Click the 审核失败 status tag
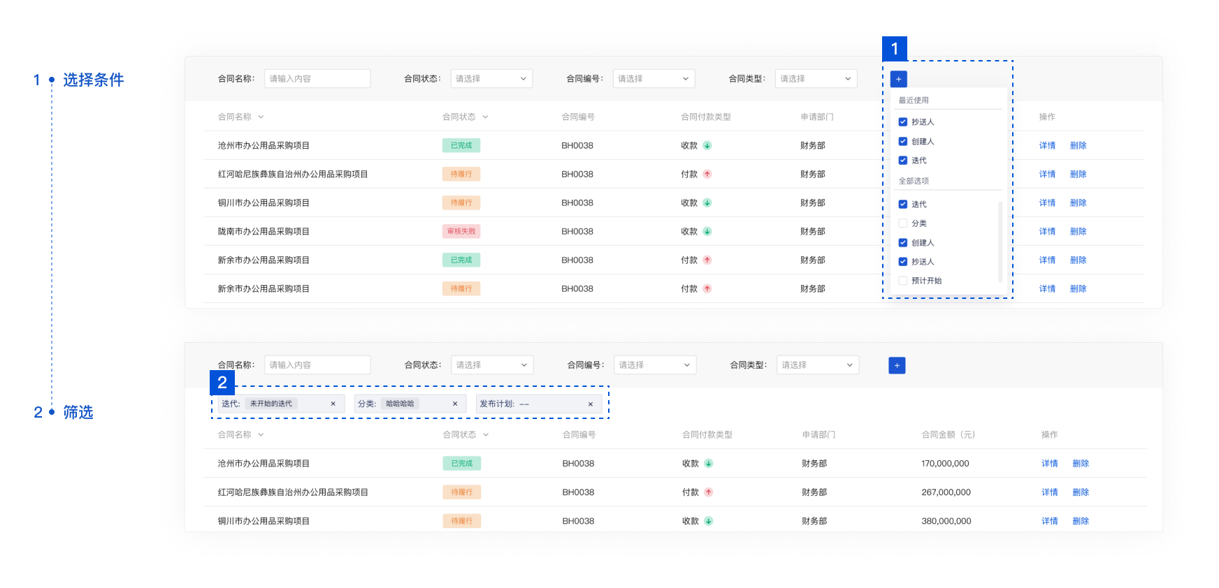Viewport: 1219px width, 588px height. click(461, 231)
